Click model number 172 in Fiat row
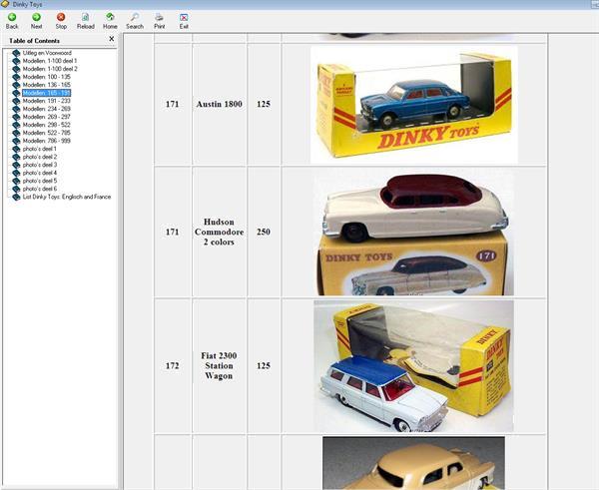This screenshot has width=599, height=490. [x=173, y=365]
